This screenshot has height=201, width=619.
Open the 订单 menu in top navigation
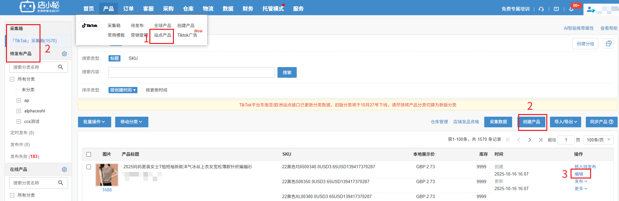128,9
